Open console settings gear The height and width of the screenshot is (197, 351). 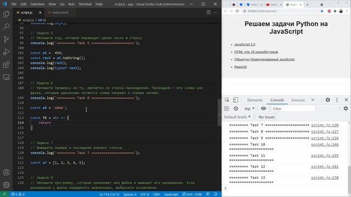click(346, 108)
